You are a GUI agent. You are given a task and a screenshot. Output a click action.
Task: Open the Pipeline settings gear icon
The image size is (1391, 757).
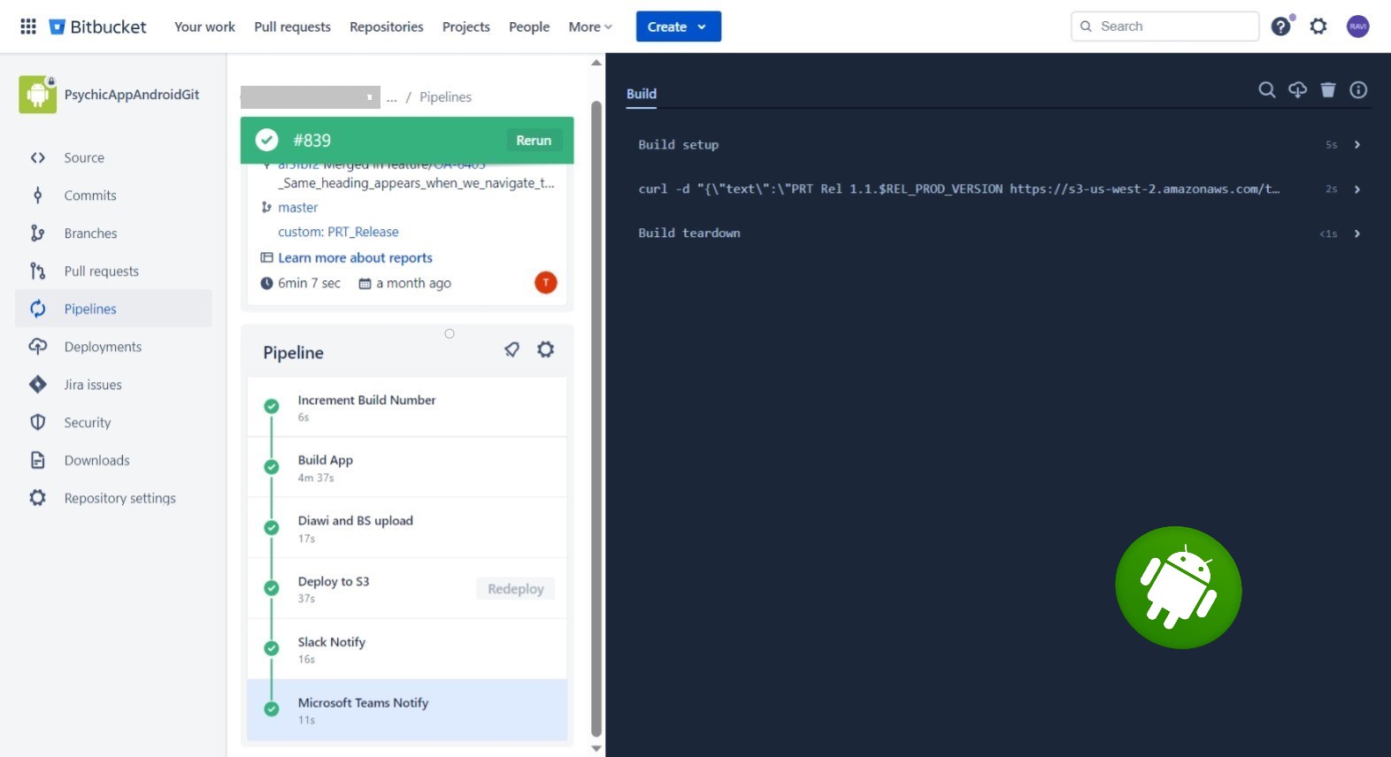(546, 349)
